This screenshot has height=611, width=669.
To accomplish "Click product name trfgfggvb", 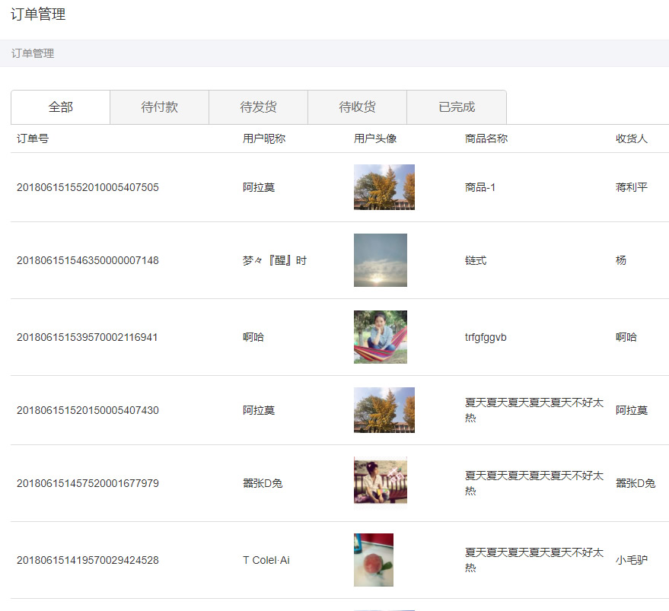I will (486, 337).
